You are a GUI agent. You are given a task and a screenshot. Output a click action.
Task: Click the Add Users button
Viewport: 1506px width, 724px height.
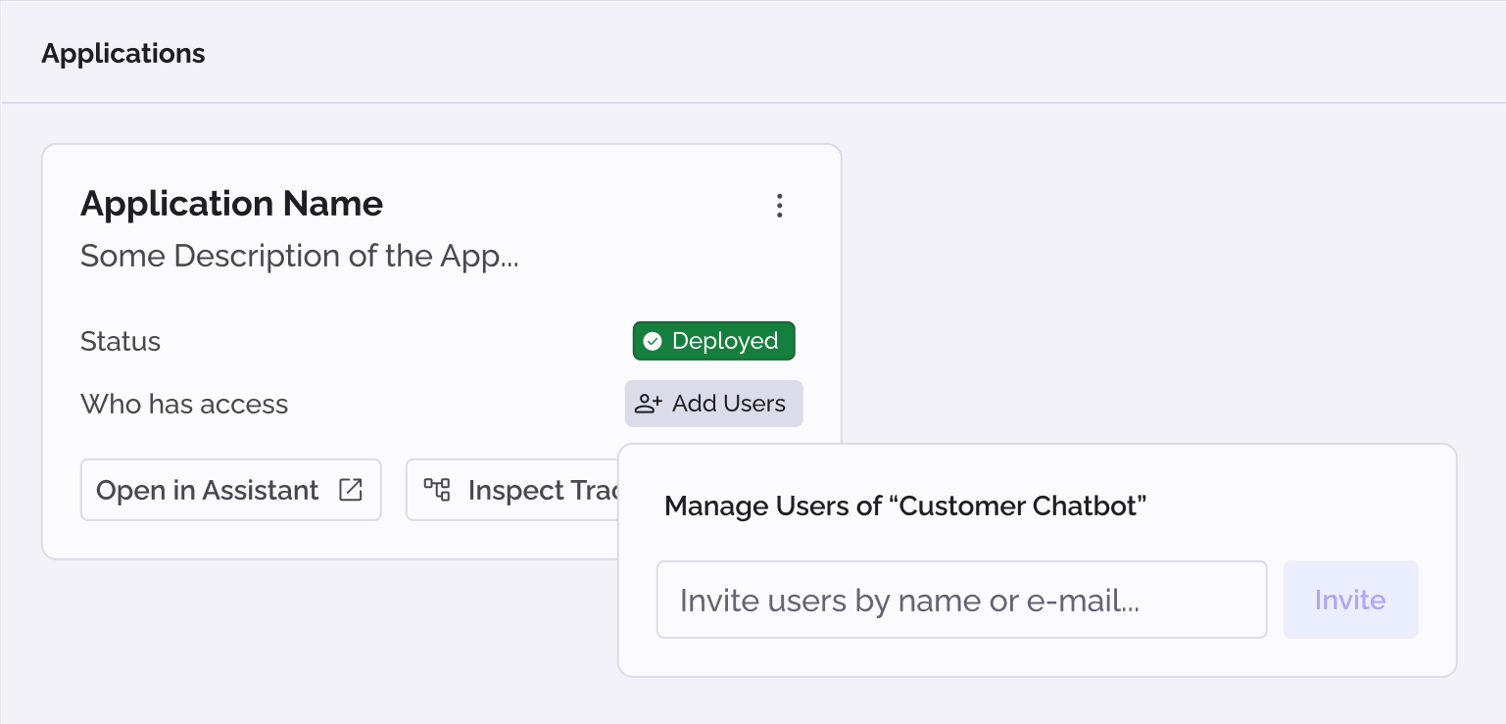coord(713,403)
